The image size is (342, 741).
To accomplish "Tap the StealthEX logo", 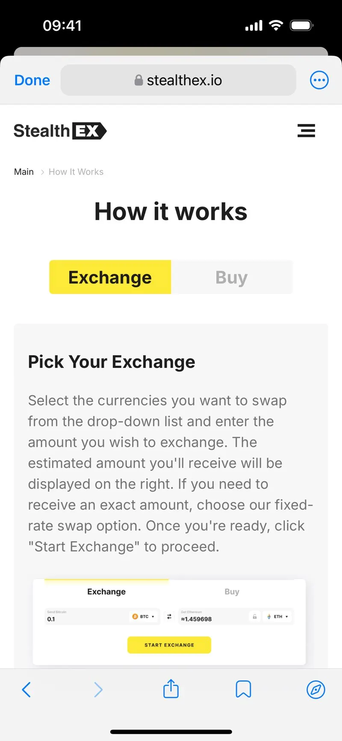I will tap(60, 131).
